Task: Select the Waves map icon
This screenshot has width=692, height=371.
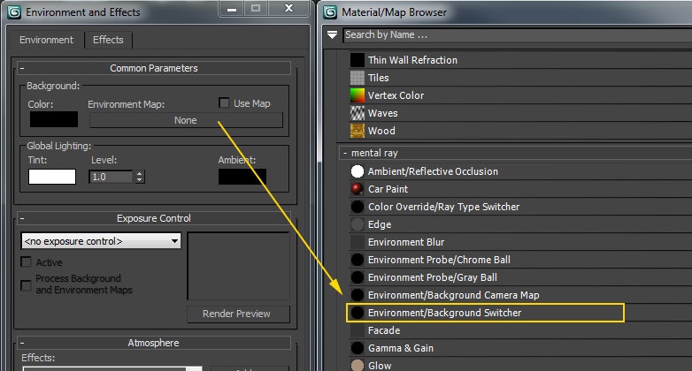Action: point(358,113)
